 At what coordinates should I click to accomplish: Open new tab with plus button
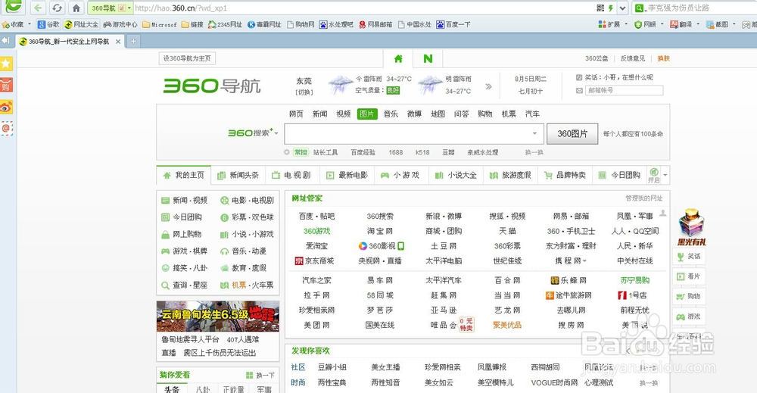(134, 42)
